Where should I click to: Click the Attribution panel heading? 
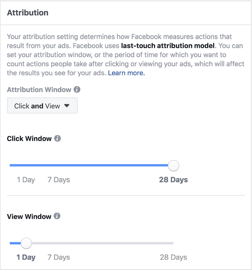[x=28, y=13]
